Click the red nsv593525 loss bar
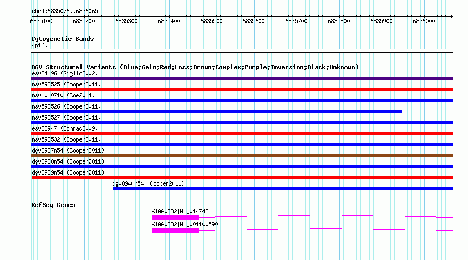The height and width of the screenshot is (260, 468). coord(242,90)
